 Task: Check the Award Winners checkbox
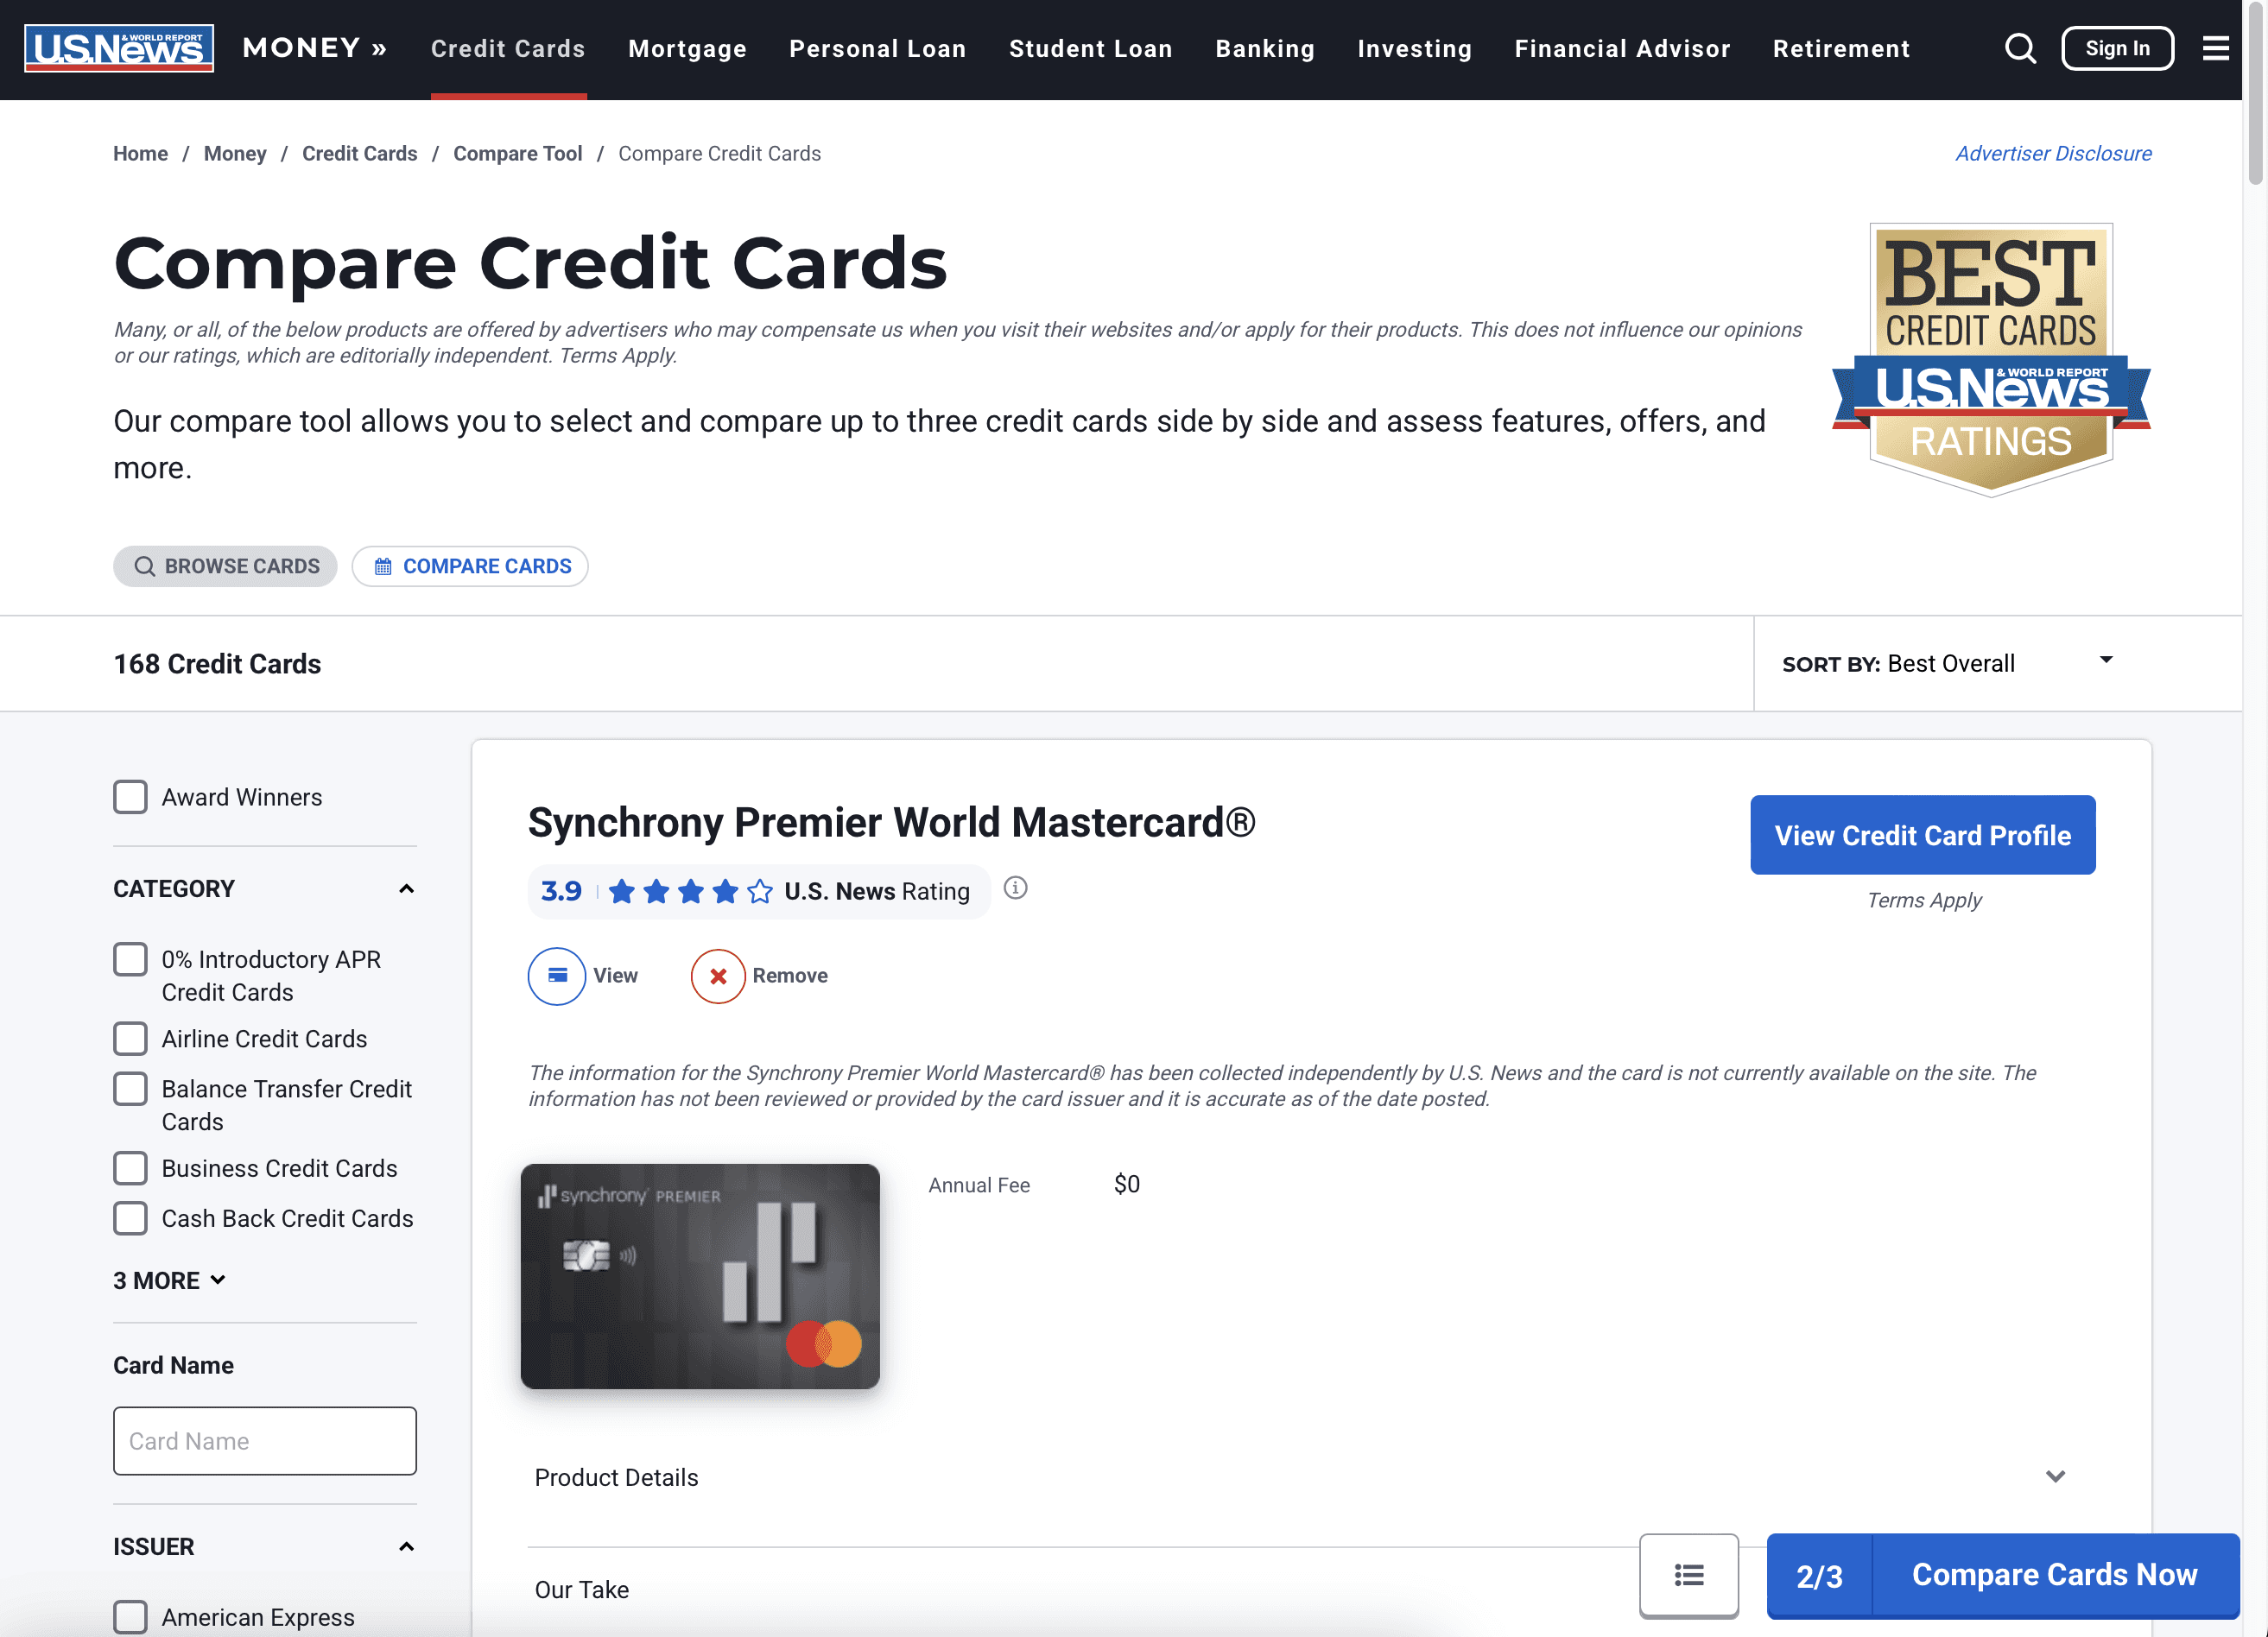[x=130, y=798]
